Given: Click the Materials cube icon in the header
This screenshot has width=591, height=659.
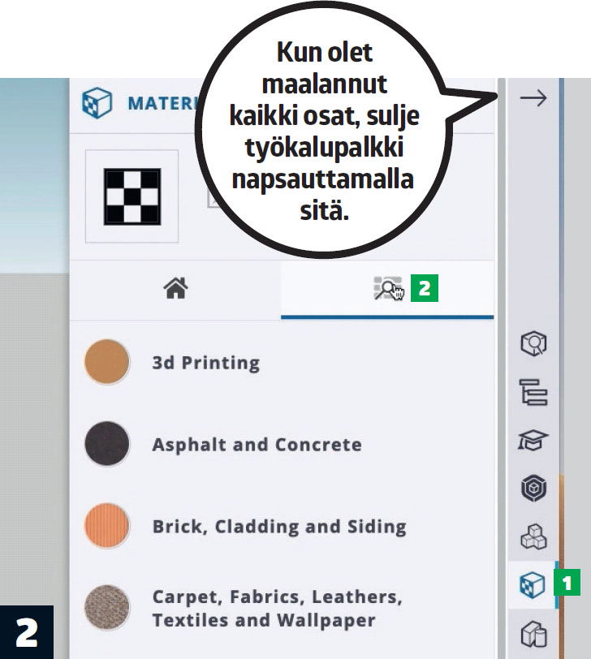Looking at the screenshot, I should [97, 103].
